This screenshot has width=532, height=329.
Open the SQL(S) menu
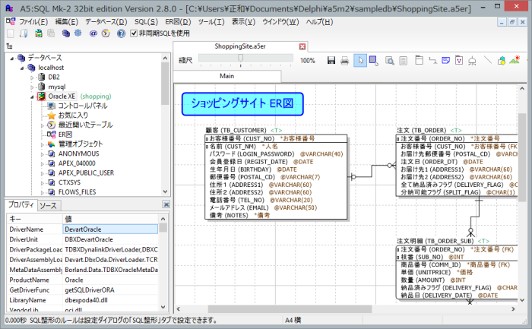coord(146,22)
